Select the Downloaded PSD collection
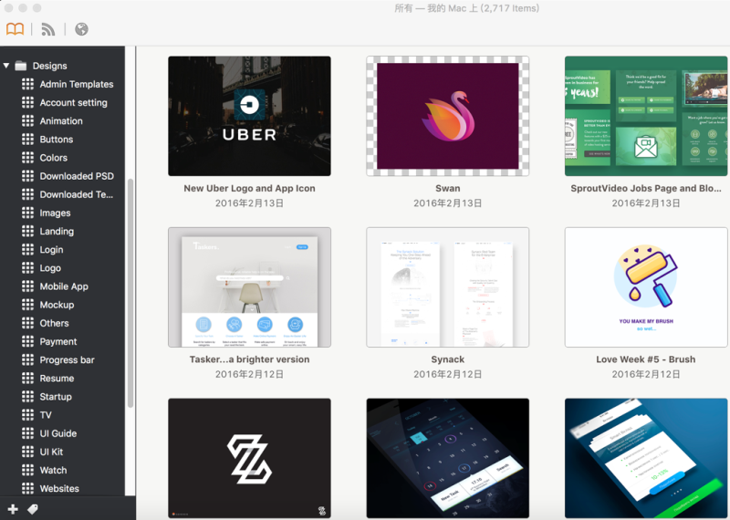This screenshot has height=520, width=730. coord(77,176)
